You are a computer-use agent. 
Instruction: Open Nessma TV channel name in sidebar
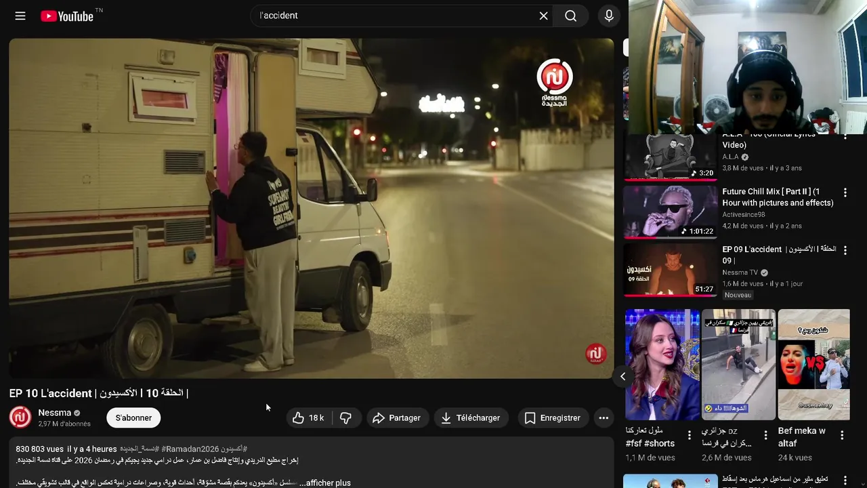click(x=740, y=272)
